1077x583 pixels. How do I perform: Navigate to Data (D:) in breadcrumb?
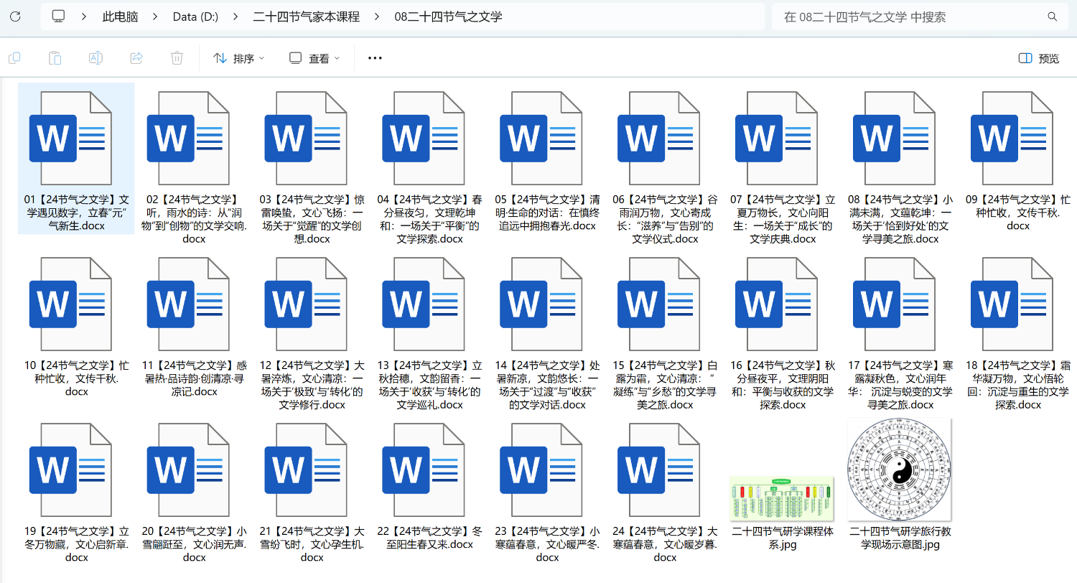point(195,17)
